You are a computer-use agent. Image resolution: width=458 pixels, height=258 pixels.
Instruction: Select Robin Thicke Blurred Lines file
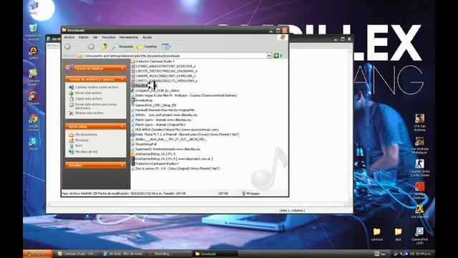[x=185, y=135]
